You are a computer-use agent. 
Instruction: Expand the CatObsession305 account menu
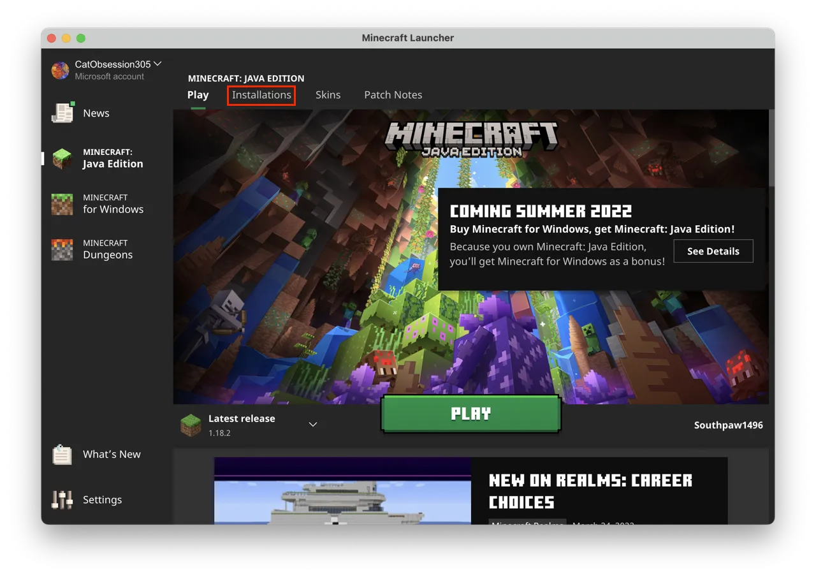coord(157,64)
